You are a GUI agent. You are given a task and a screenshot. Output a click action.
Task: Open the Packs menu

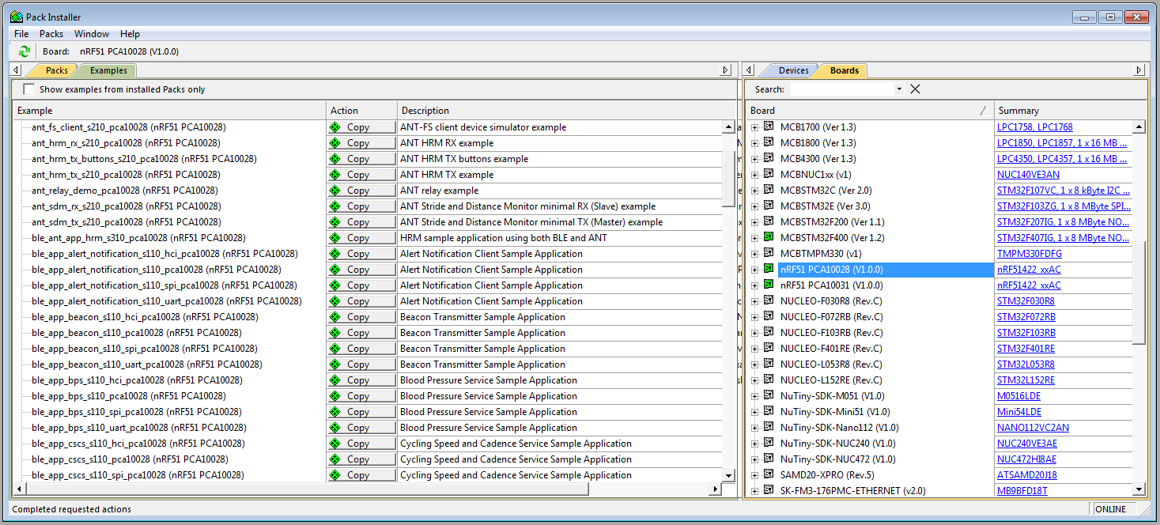click(x=51, y=34)
